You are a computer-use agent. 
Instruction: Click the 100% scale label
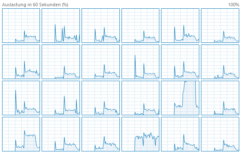tap(233, 5)
